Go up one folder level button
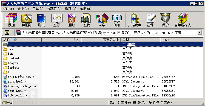This screenshot has height=106, width=205. pos(7,33)
